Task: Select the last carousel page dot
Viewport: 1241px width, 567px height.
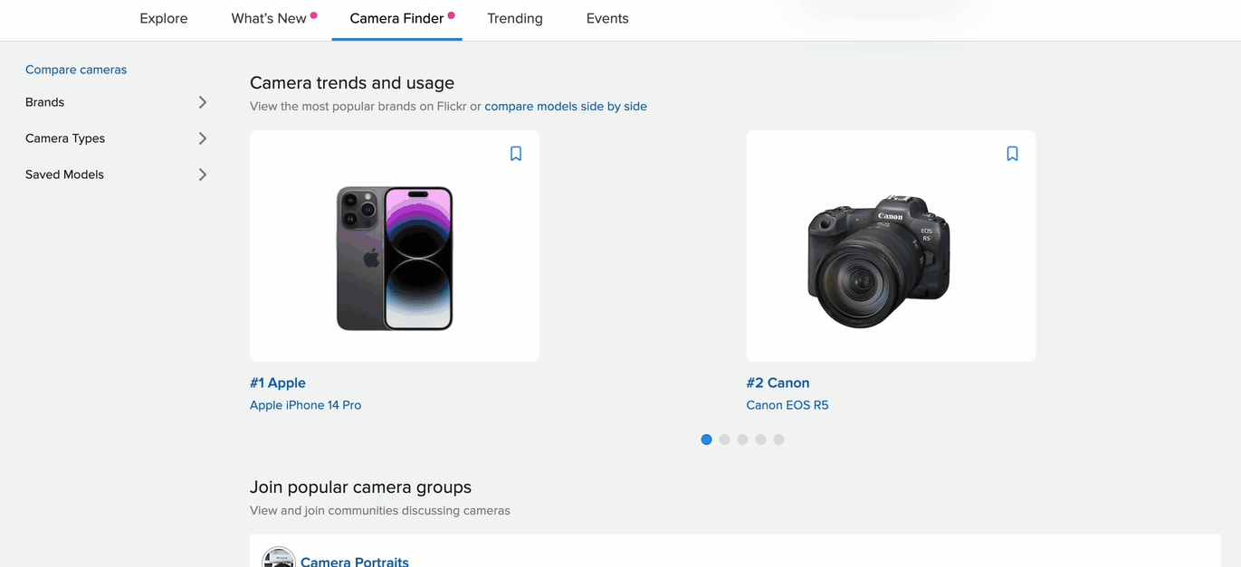Action: pos(778,439)
